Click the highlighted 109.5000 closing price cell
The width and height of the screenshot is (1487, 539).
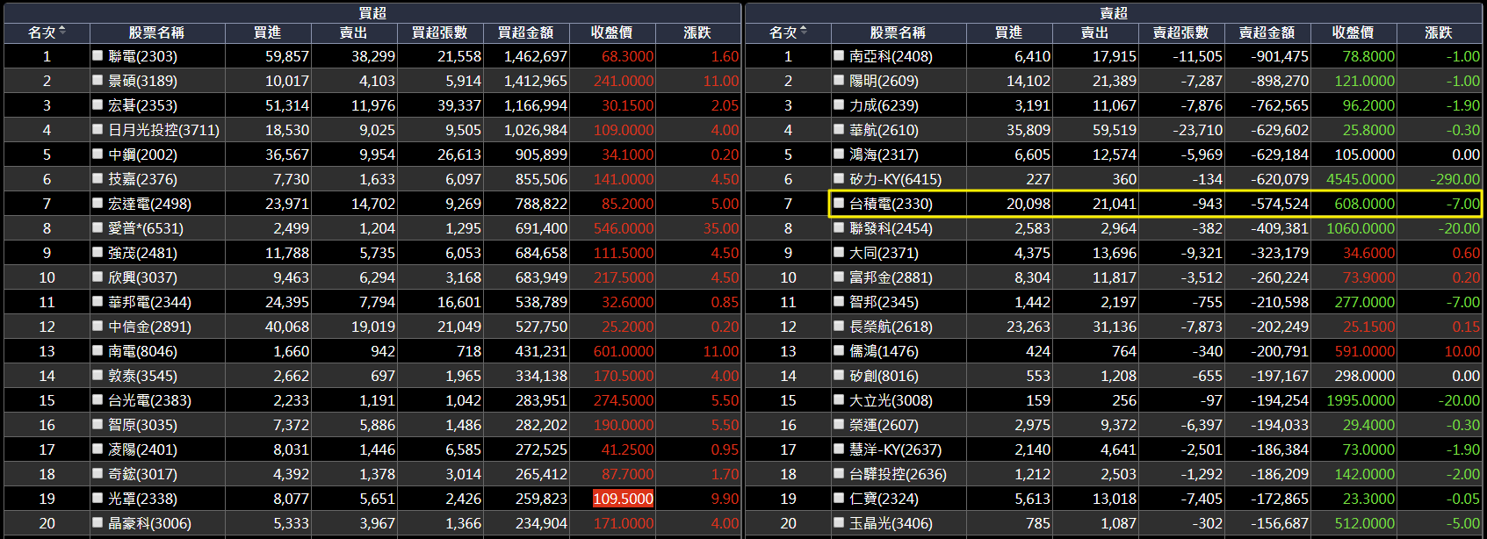(x=624, y=499)
